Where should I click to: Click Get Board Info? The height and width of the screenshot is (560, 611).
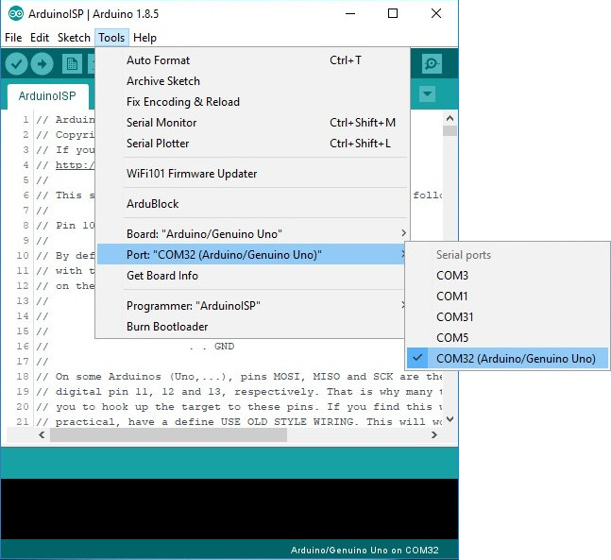click(x=252, y=276)
